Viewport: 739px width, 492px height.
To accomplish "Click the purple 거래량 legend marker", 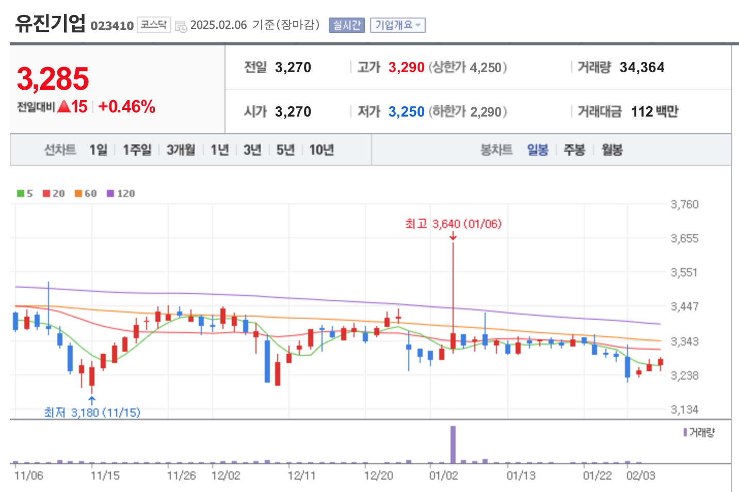I will (685, 432).
